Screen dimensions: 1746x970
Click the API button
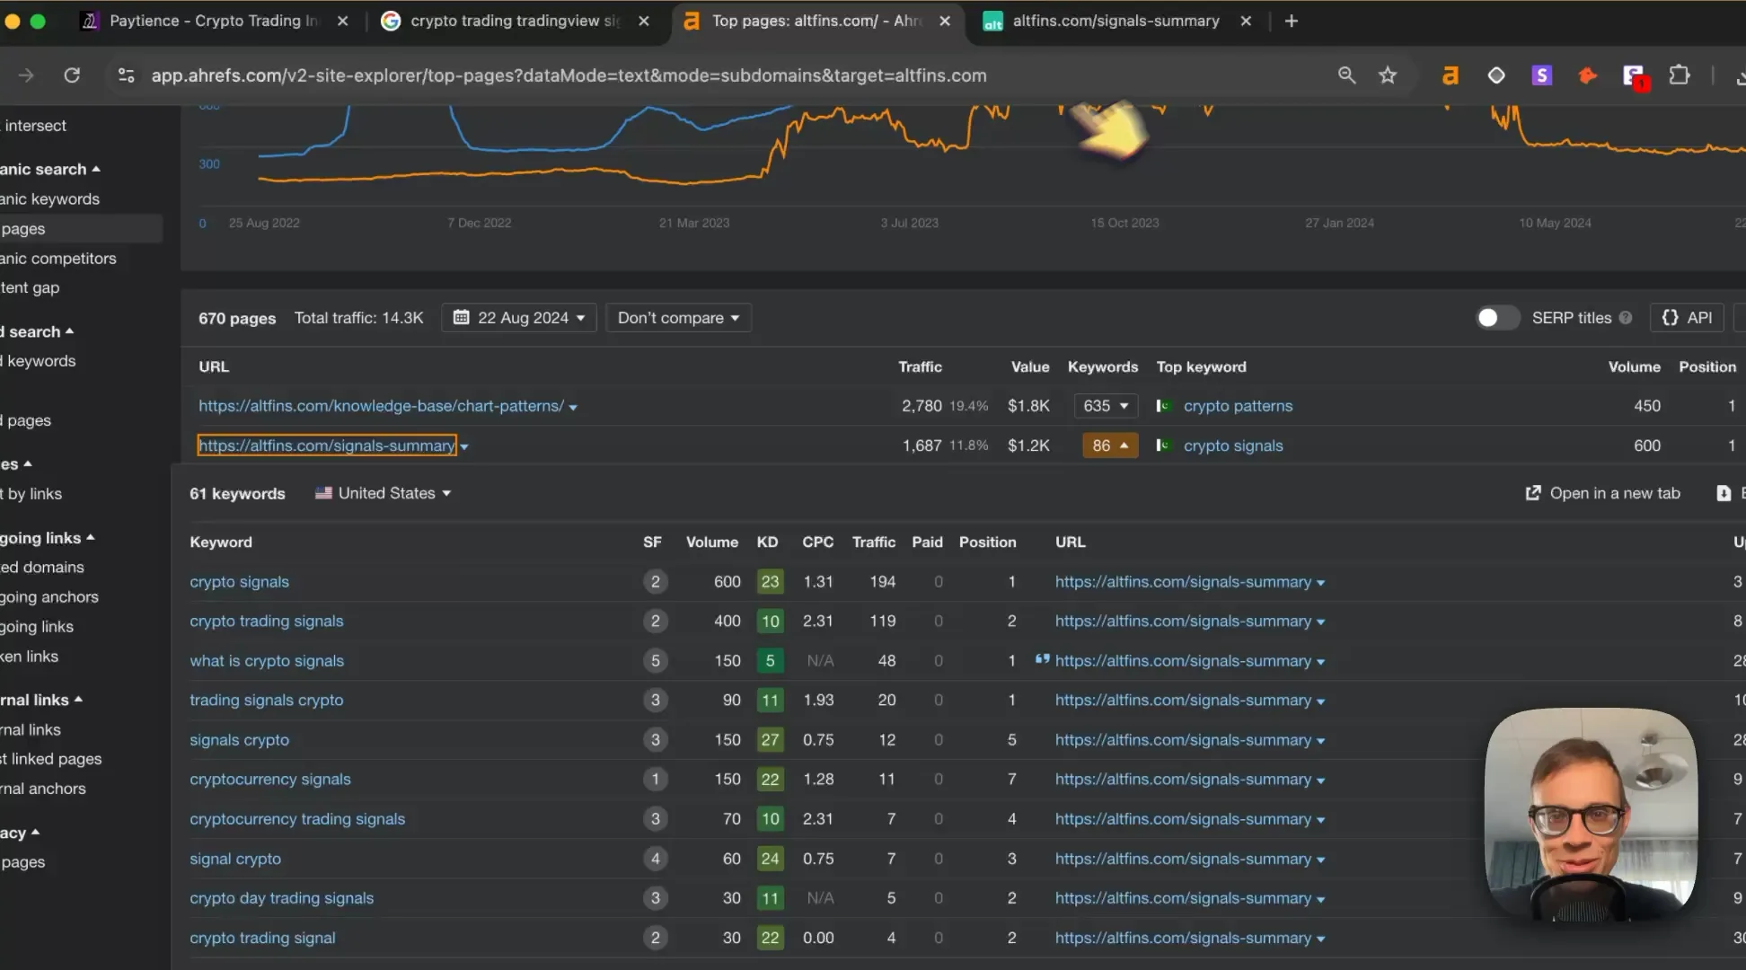1687,318
